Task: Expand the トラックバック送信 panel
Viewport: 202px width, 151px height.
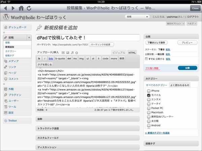Action: [x=88, y=129]
